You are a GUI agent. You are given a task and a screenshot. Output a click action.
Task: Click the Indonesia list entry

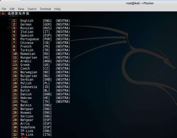pyautogui.click(x=29, y=87)
